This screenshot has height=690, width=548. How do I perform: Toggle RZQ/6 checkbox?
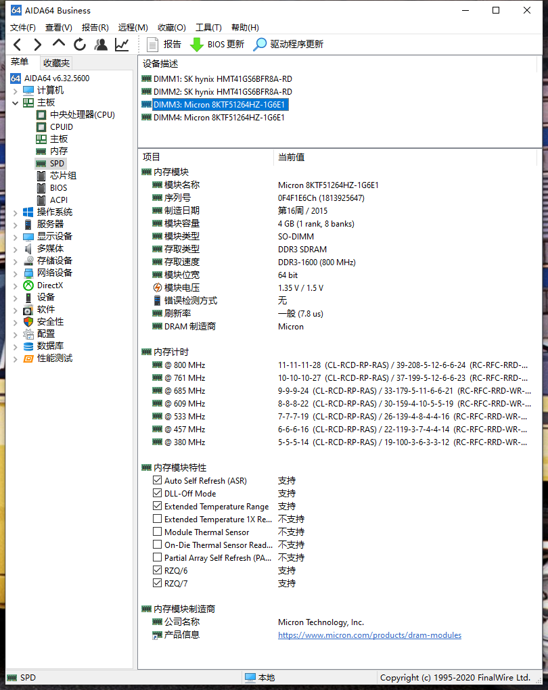tap(157, 570)
